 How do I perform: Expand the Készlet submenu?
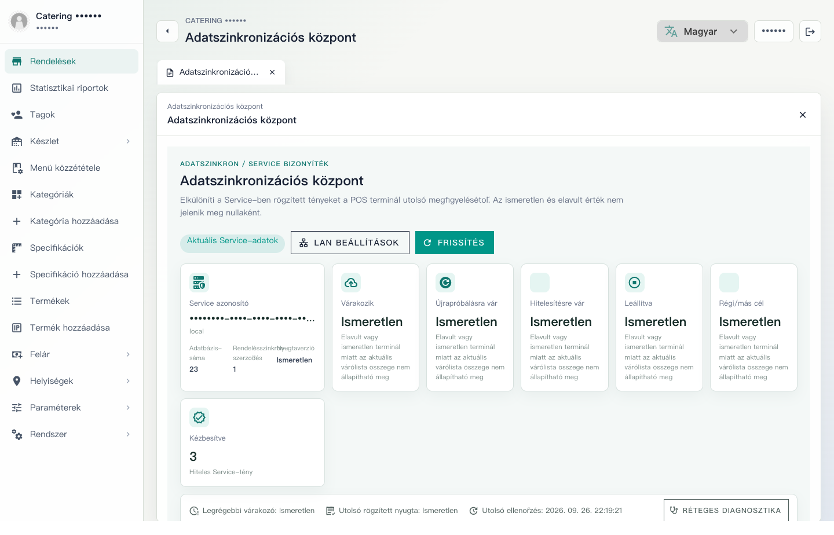pyautogui.click(x=128, y=141)
